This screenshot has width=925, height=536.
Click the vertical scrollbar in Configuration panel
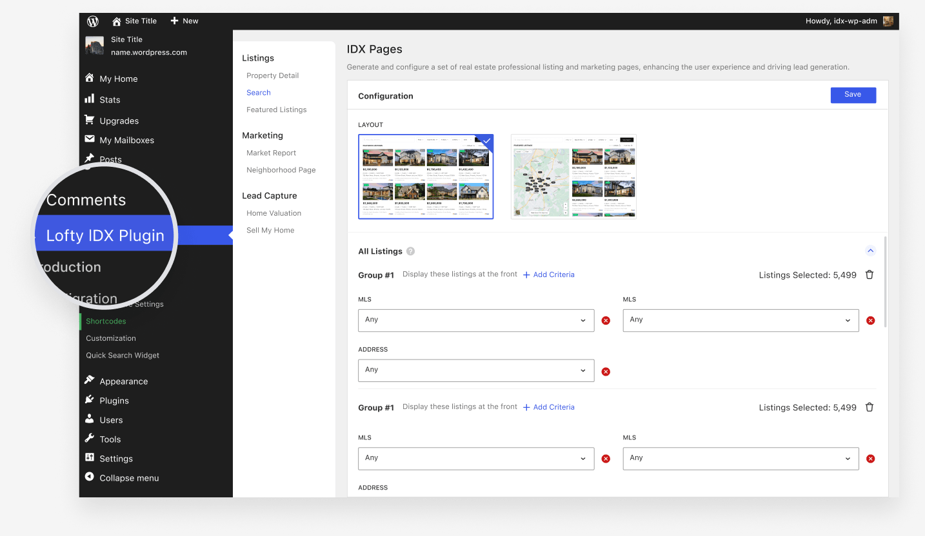(x=886, y=282)
